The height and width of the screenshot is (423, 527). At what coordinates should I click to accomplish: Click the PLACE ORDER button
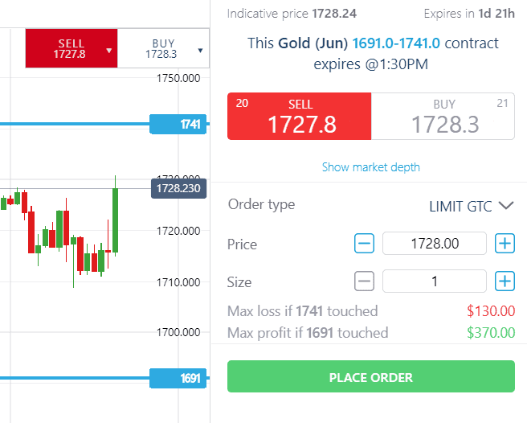click(x=370, y=376)
